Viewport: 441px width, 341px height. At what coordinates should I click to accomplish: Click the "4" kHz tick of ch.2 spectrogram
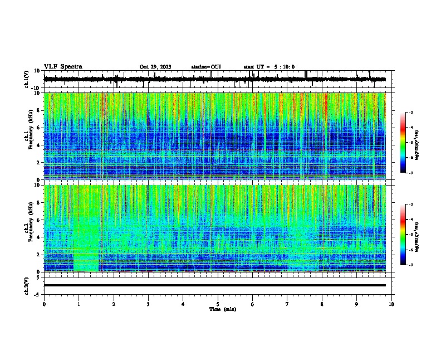pos(38,237)
